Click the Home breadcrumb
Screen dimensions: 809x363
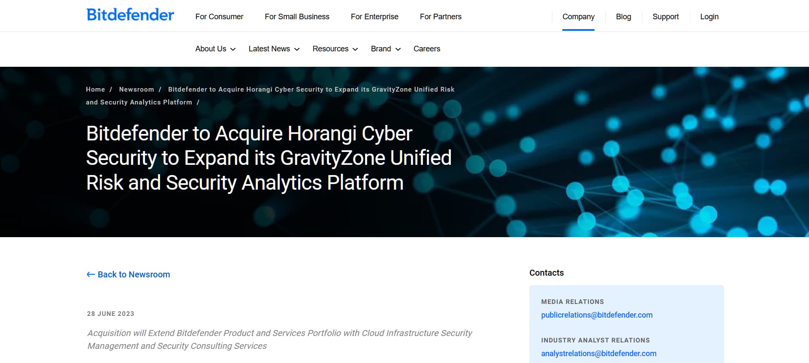click(95, 89)
